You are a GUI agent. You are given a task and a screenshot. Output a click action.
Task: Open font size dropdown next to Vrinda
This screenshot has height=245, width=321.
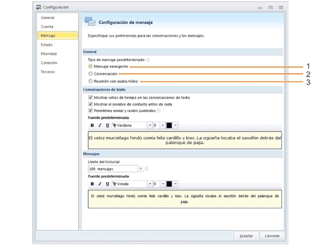click(x=162, y=184)
